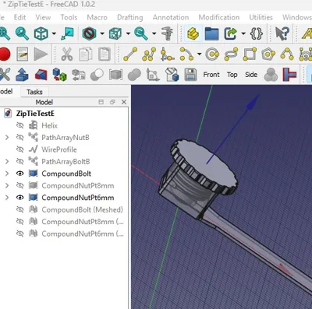Select the Draft Line tool
The image size is (312, 309).
(x=130, y=54)
